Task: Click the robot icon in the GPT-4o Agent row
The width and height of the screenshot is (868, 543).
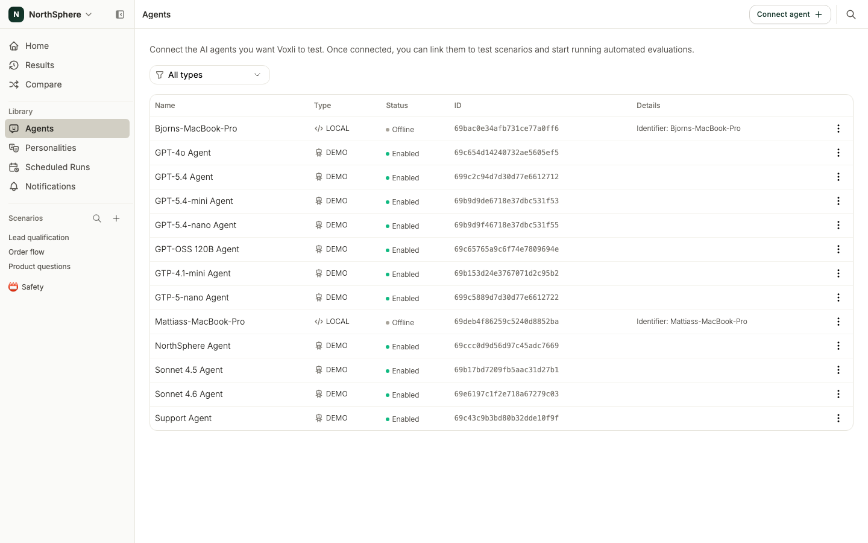Action: point(319,153)
